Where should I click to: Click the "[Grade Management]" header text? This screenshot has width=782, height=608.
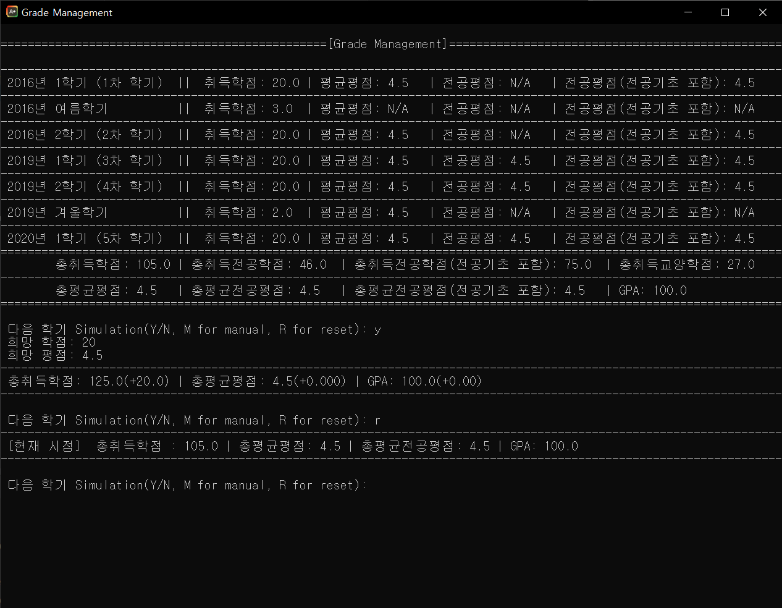387,44
